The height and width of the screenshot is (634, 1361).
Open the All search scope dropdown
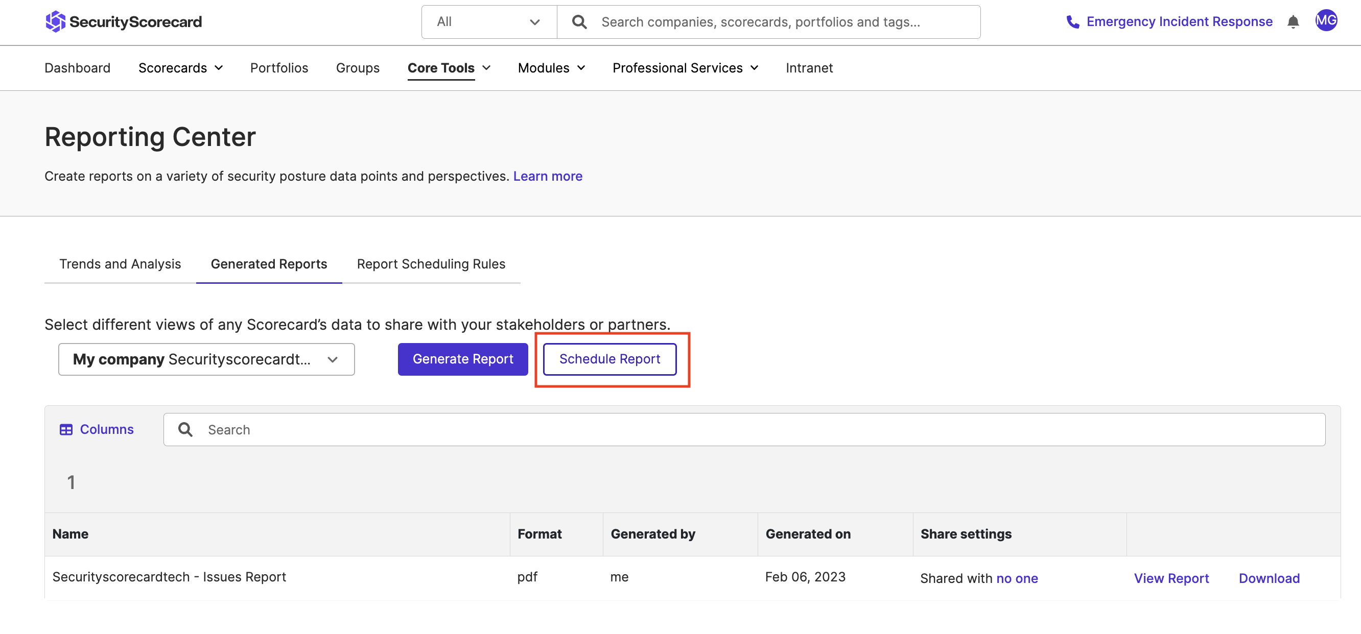click(488, 21)
